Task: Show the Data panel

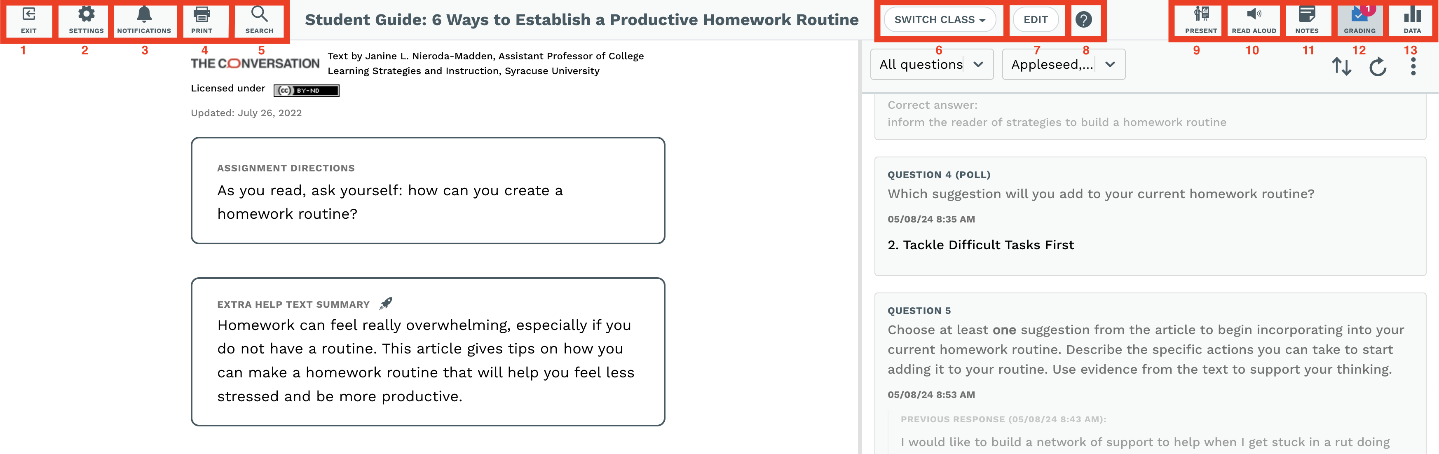Action: click(x=1412, y=20)
